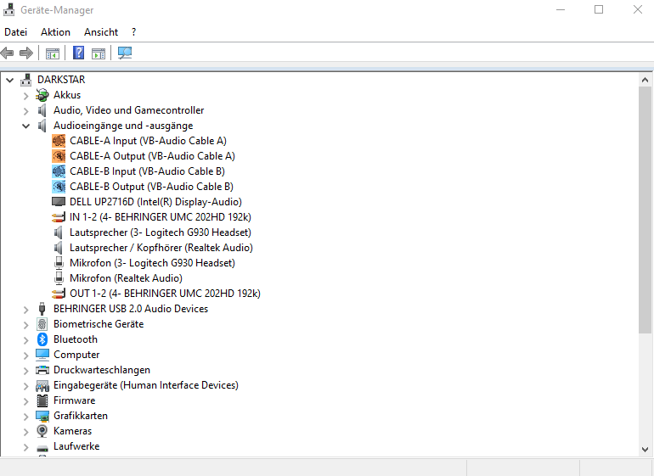Click the show/hide action pane toolbar icon

[x=99, y=53]
